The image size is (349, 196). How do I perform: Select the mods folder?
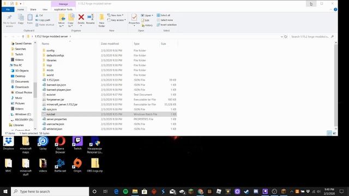tap(50, 70)
